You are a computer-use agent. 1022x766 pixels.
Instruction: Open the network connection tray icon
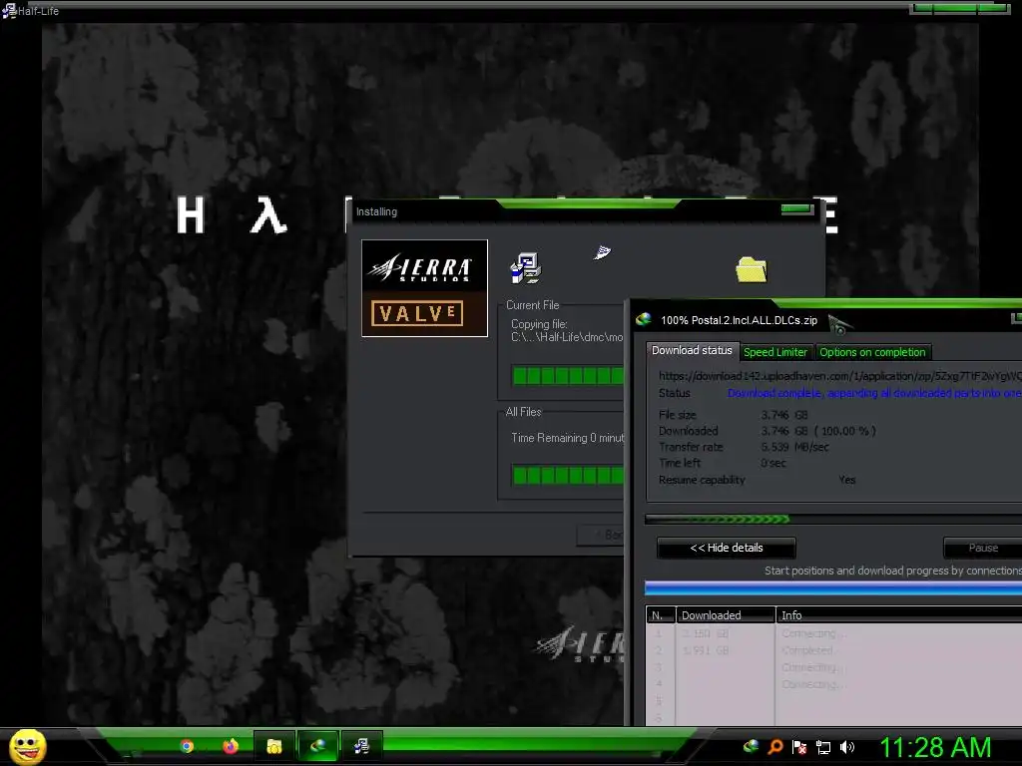[x=823, y=748]
